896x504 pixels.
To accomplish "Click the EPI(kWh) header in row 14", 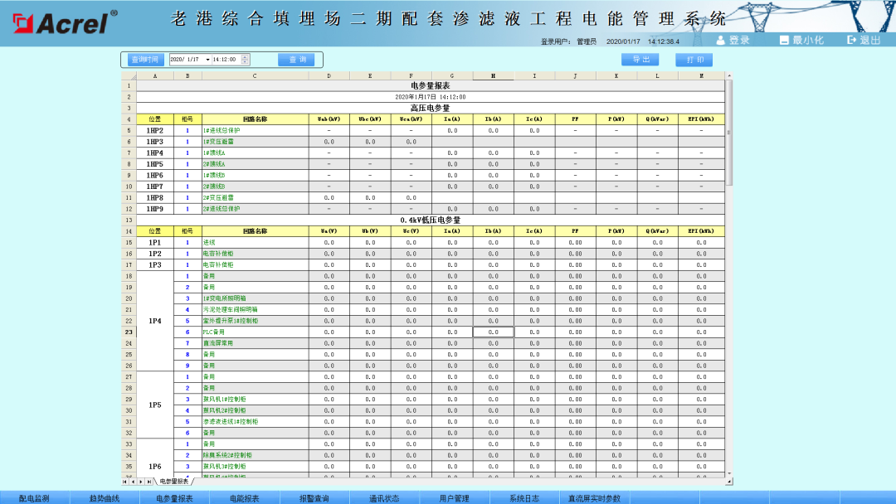I will [x=701, y=231].
